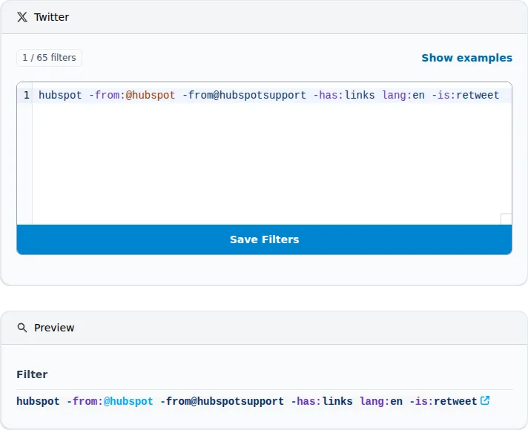Screen dimensions: 528x430
Task: Open the Show examples link
Action: click(466, 58)
